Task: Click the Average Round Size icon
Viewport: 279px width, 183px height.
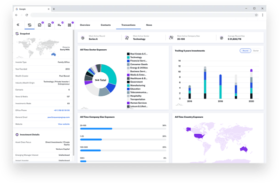Action: [x=222, y=38]
